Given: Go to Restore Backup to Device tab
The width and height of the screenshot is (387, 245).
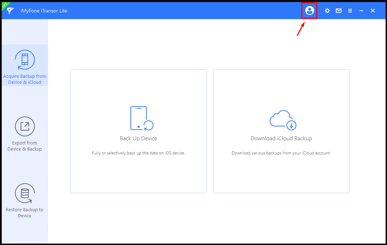Looking at the screenshot, I should click(x=25, y=201).
